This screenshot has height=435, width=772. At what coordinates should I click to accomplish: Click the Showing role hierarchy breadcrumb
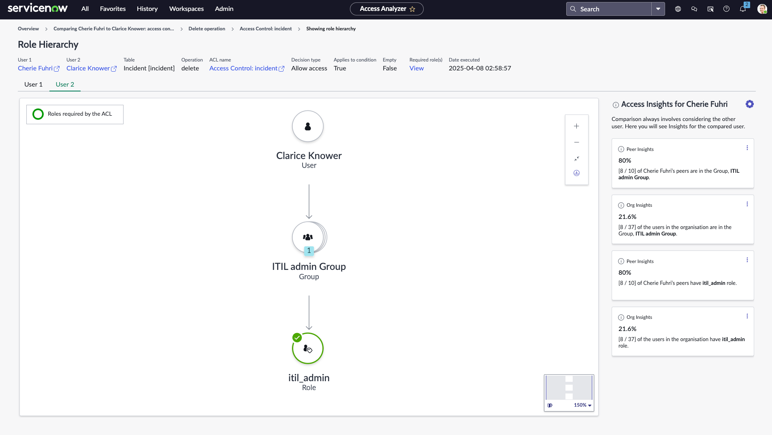coord(331,29)
